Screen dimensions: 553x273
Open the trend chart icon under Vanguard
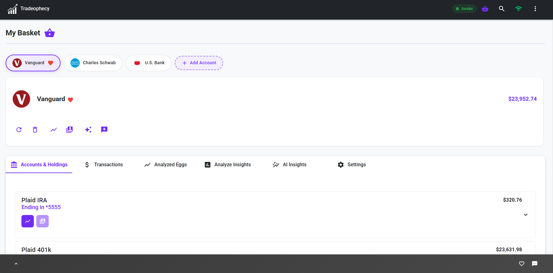54,130
